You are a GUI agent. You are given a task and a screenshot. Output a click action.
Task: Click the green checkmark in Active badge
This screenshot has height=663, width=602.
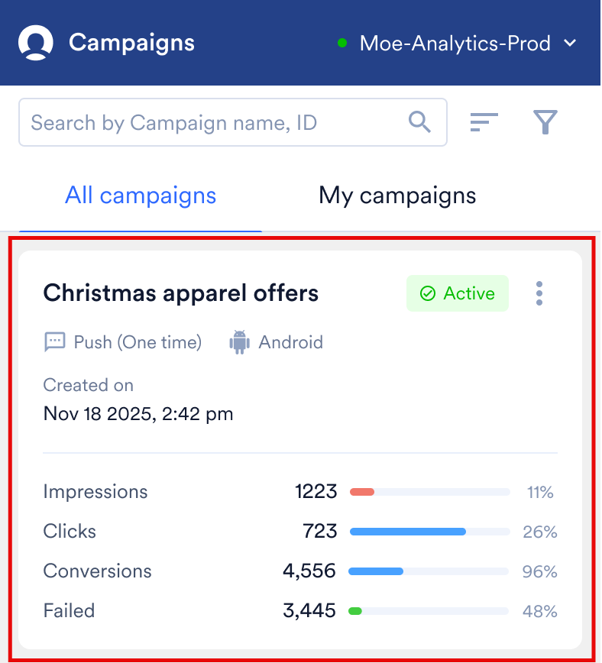click(x=427, y=293)
